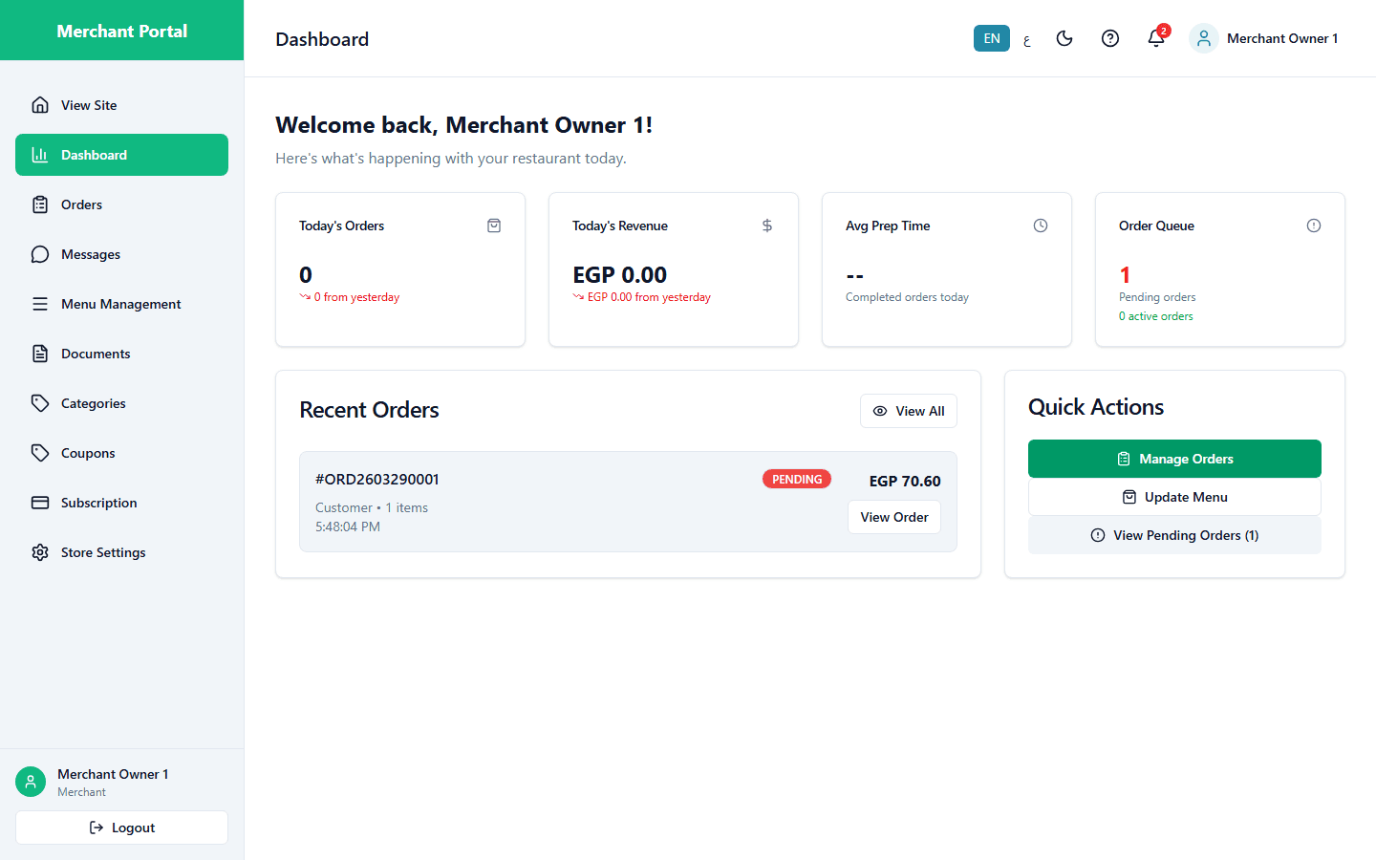Viewport: 1376px width, 860px height.
Task: Open Categories in the sidebar
Action: click(121, 403)
